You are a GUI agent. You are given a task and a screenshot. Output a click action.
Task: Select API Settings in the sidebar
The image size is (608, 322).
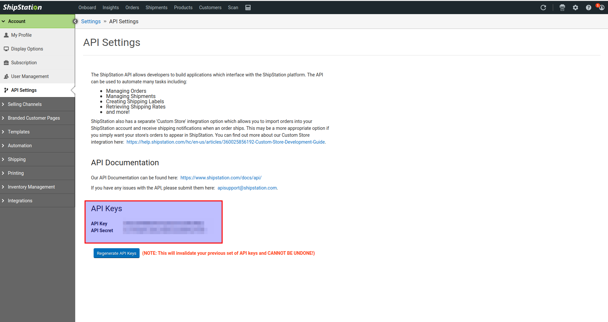37,90
